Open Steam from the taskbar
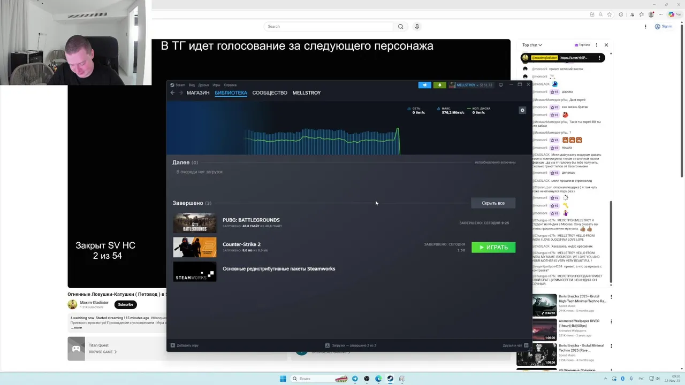 390,379
